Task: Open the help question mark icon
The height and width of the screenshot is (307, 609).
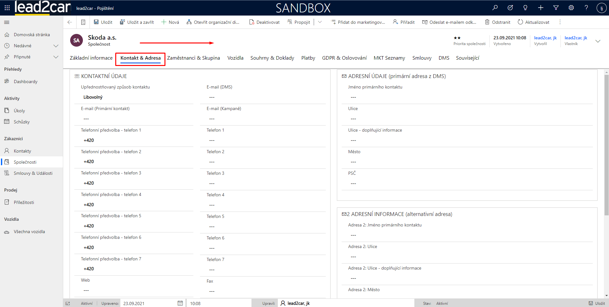Action: (586, 8)
